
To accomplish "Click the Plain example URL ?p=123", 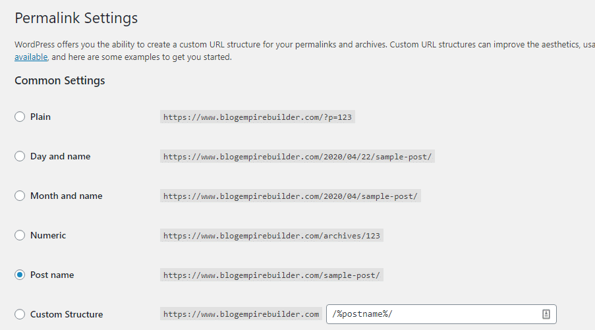I will (x=257, y=117).
